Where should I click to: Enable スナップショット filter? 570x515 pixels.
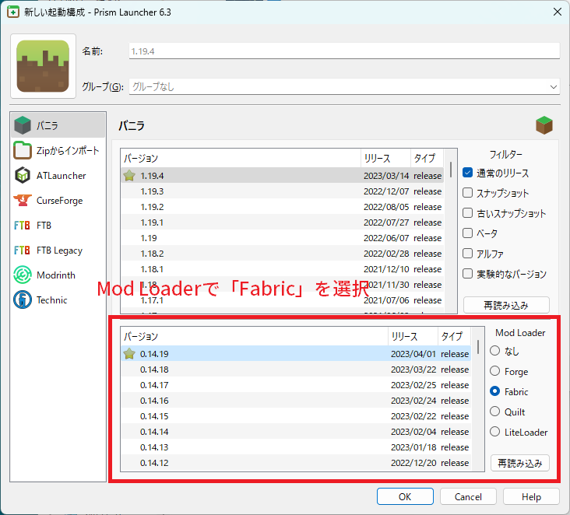tap(467, 192)
